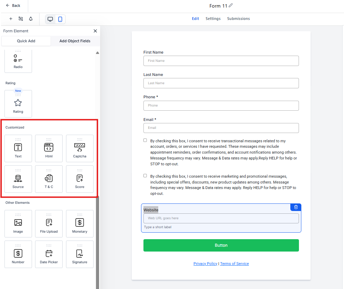Click the green Button on the form
Viewport: 344px width, 289px height.
221,245
